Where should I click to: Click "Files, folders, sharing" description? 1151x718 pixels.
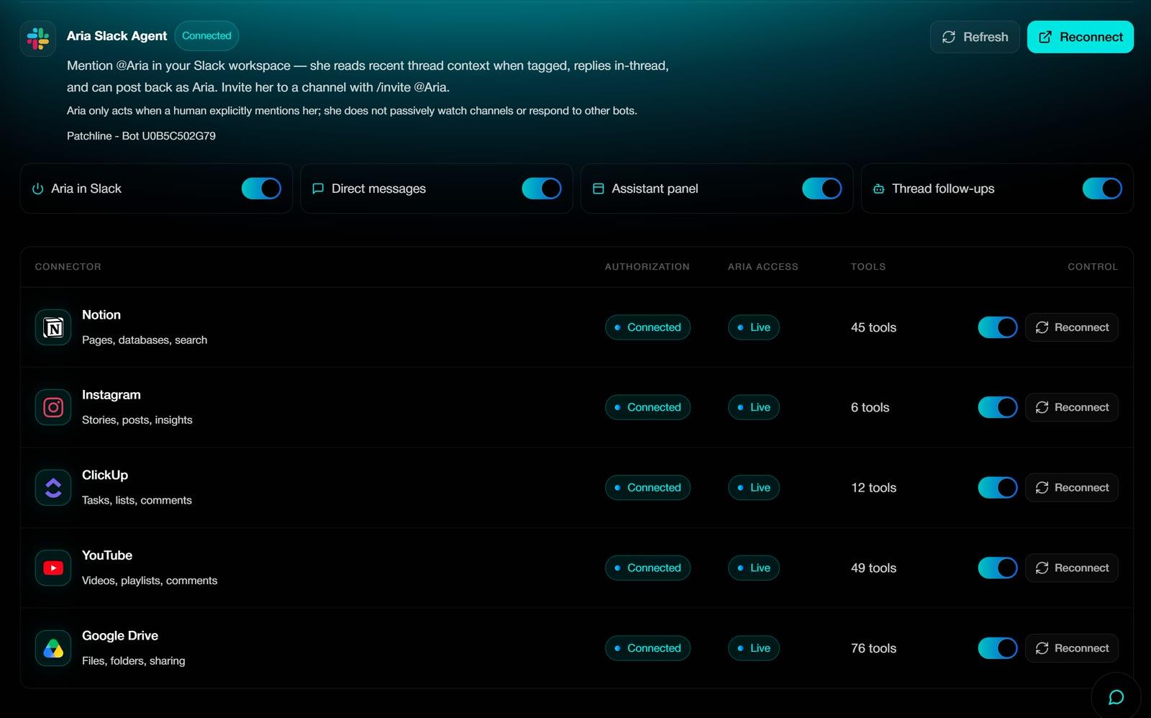coord(134,661)
